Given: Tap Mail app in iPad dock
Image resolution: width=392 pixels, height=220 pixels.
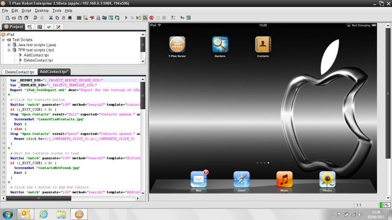Looking at the screenshot, I should pyautogui.click(x=199, y=179).
